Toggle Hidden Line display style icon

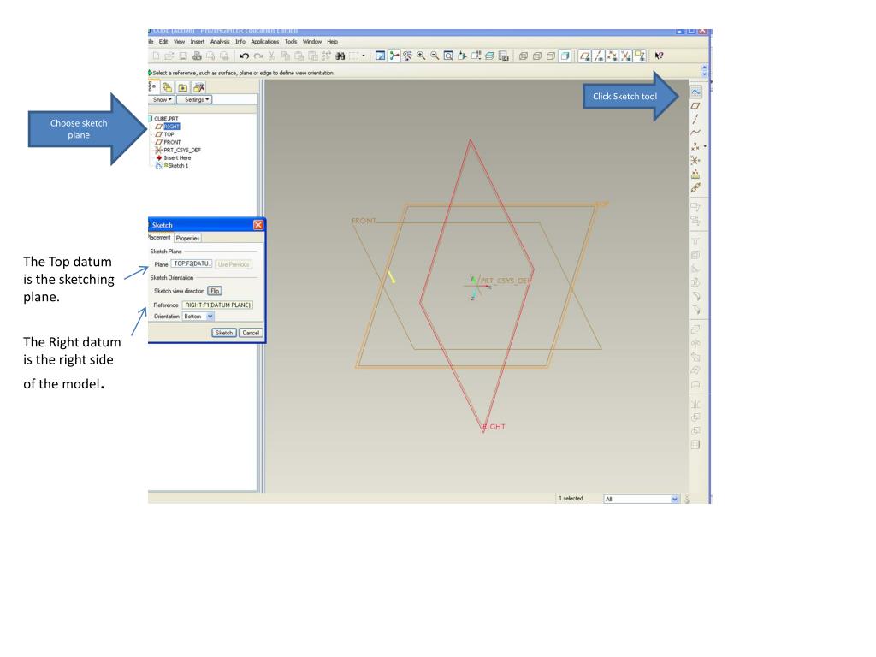click(x=537, y=56)
